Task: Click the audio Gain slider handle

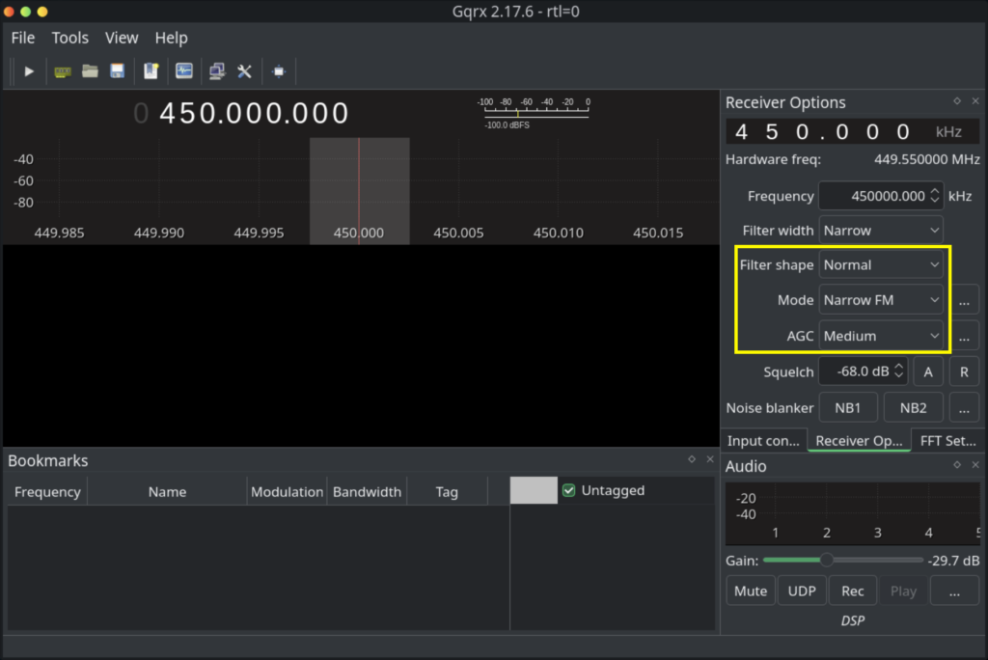Action: [827, 560]
